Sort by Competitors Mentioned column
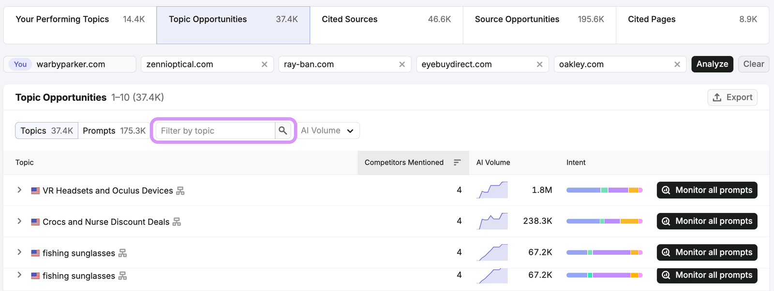 pyautogui.click(x=413, y=163)
